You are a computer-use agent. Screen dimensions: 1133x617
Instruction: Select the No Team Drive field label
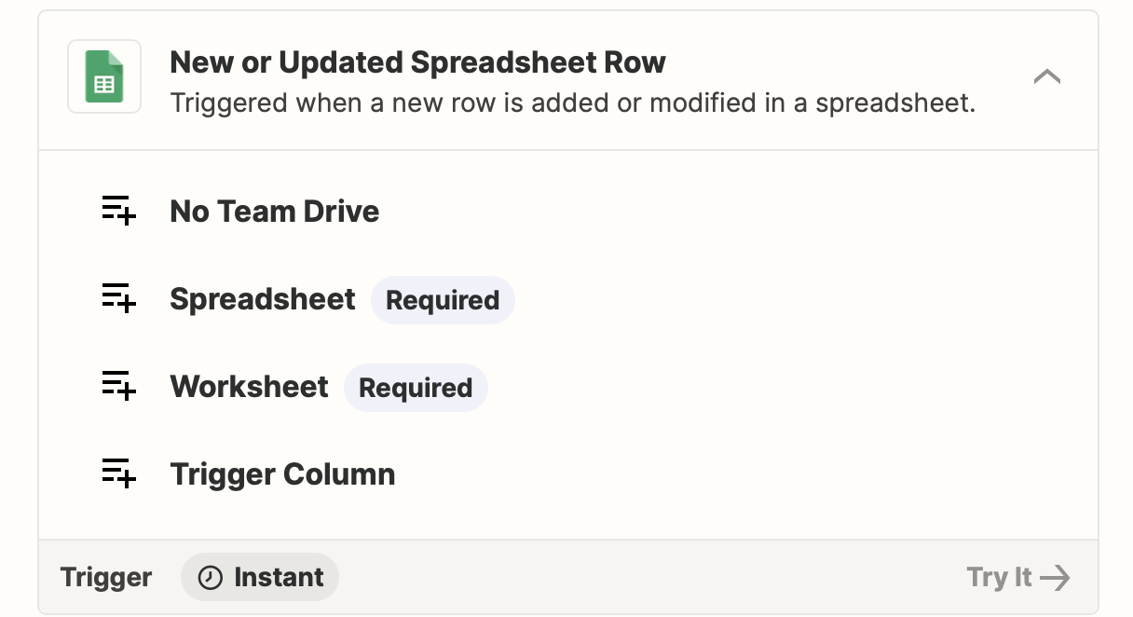pyautogui.click(x=275, y=211)
